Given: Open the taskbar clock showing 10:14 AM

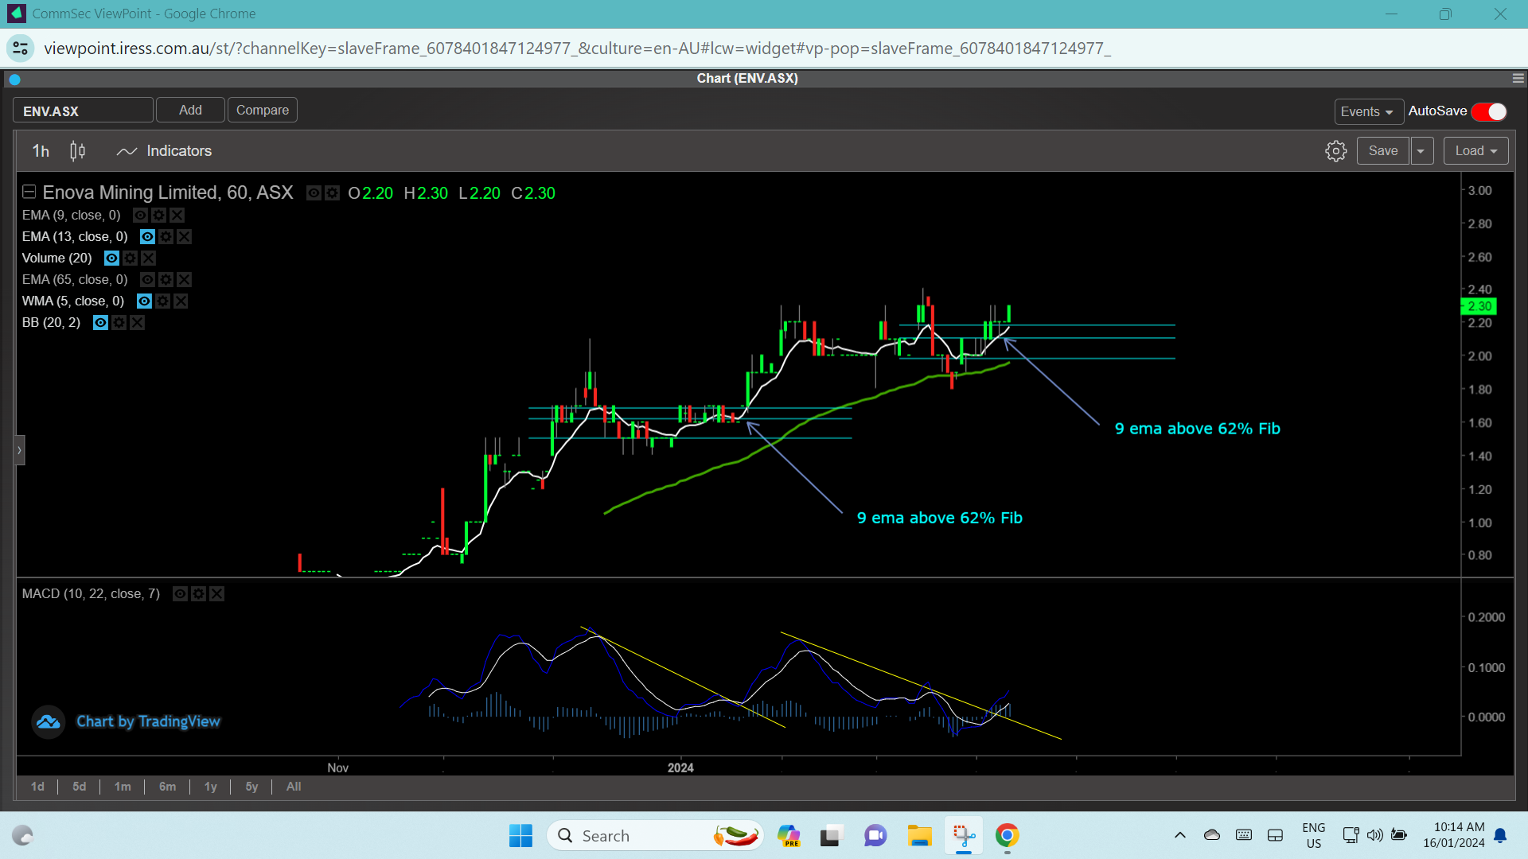Looking at the screenshot, I should 1454,835.
